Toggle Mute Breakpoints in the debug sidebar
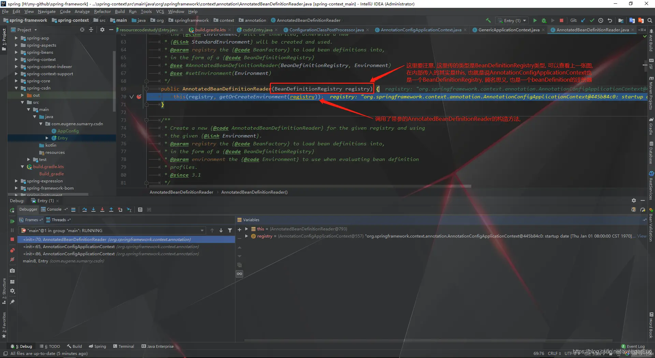This screenshot has width=655, height=358. pyautogui.click(x=12, y=259)
